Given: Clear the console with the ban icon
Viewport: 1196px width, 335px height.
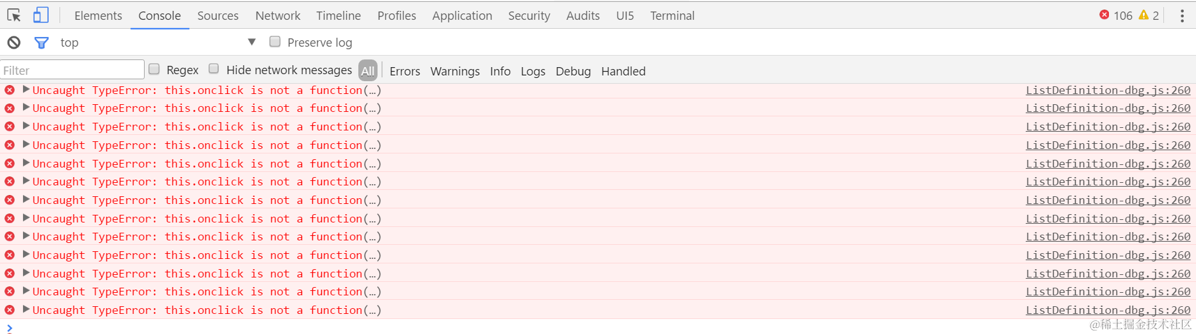Looking at the screenshot, I should point(14,43).
